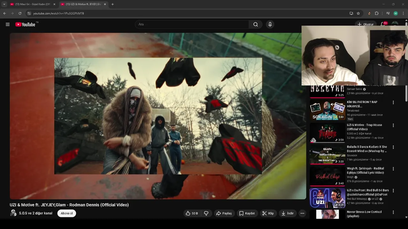The height and width of the screenshot is (229, 408).
Task: Visit the Sansar Salvo channel name
Action: click(354, 89)
